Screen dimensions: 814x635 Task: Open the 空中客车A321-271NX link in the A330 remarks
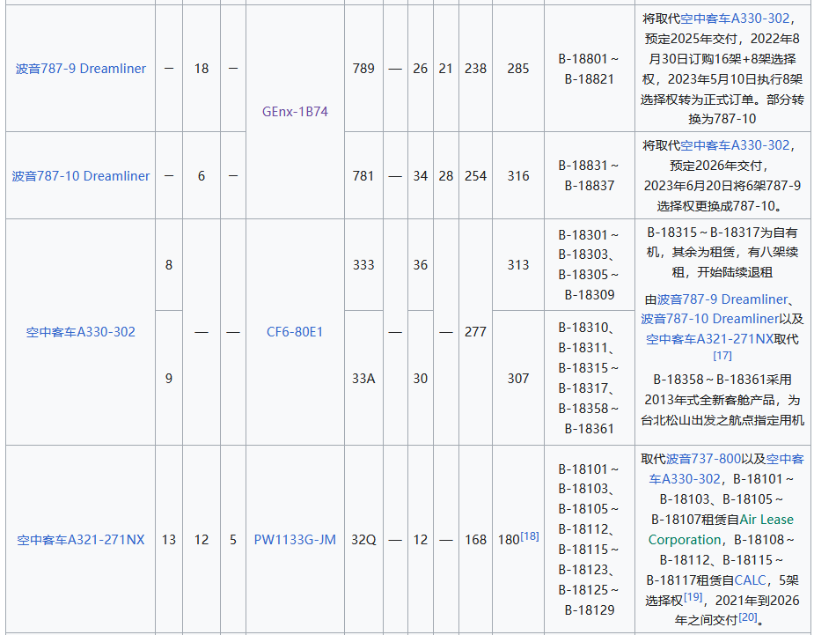(x=709, y=339)
